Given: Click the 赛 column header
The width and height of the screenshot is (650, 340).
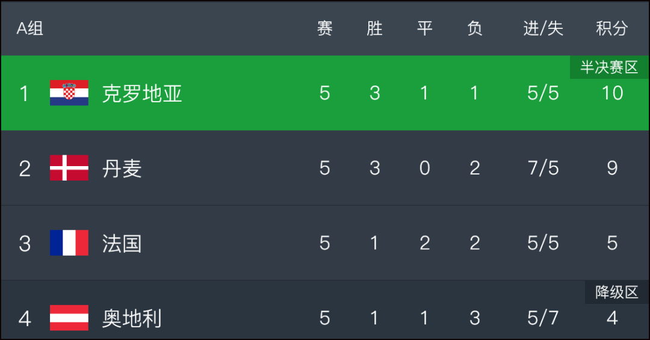Looking at the screenshot, I should pos(324,29).
